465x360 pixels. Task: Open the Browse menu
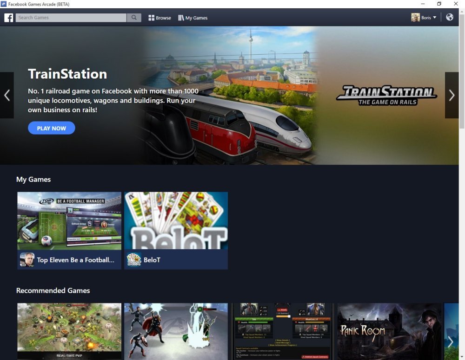(x=159, y=18)
